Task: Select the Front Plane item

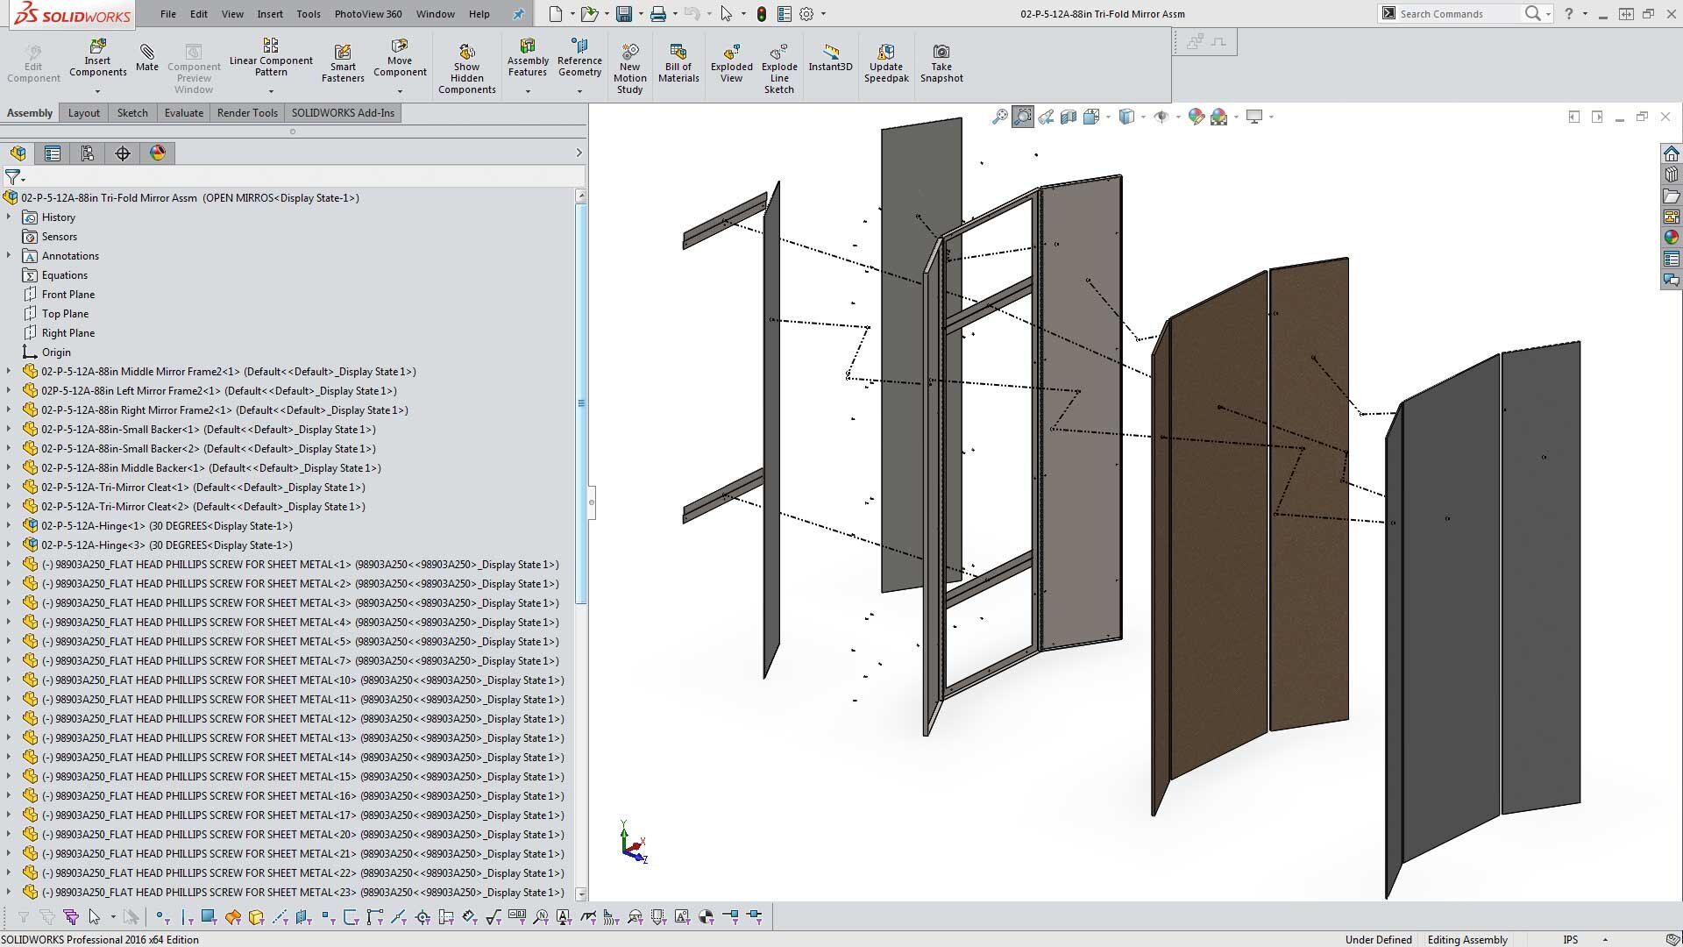Action: tap(67, 295)
